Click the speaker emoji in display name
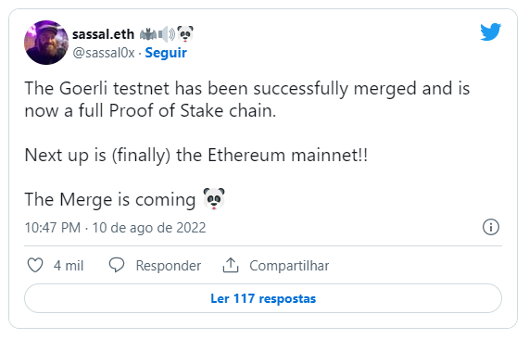529x339 pixels. click(x=167, y=34)
